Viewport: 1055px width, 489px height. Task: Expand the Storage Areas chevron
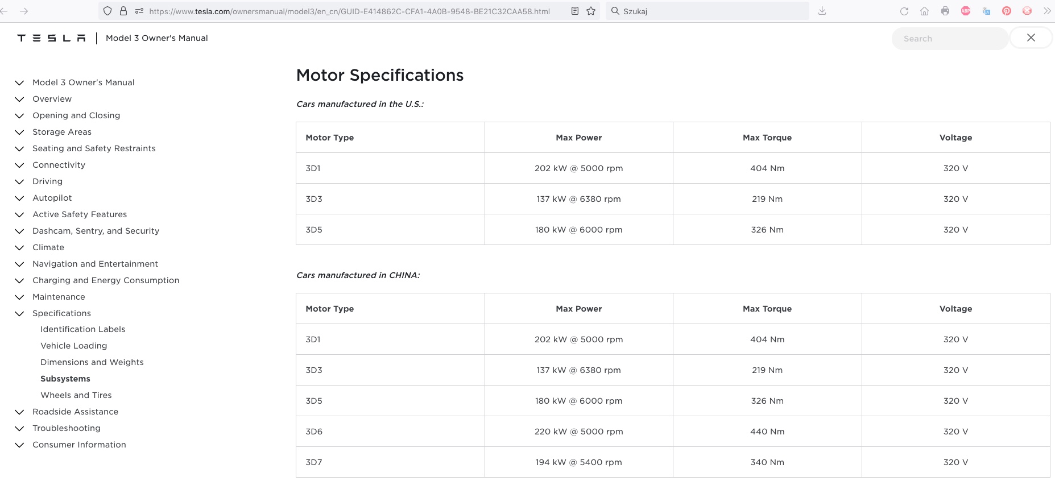pos(19,132)
